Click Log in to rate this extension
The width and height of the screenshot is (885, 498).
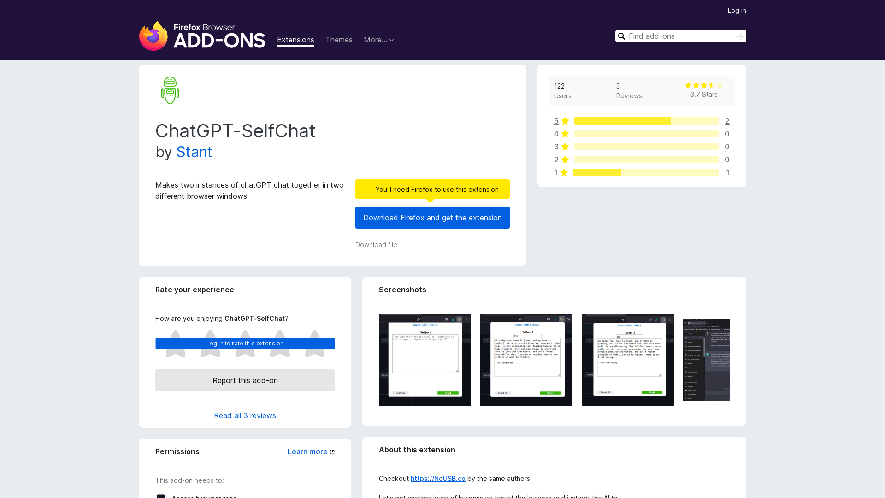245,344
